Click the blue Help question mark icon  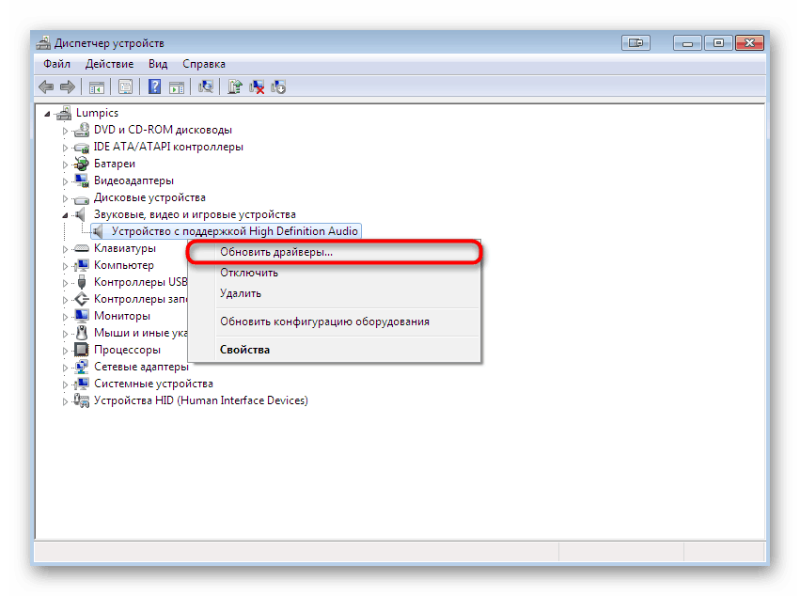154,86
